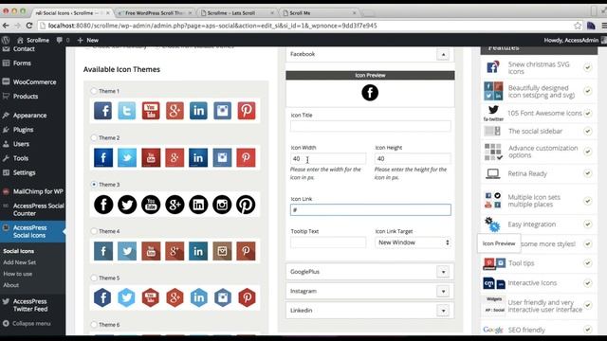Expand the GooglePlus panel
607x341 pixels.
tap(443, 272)
